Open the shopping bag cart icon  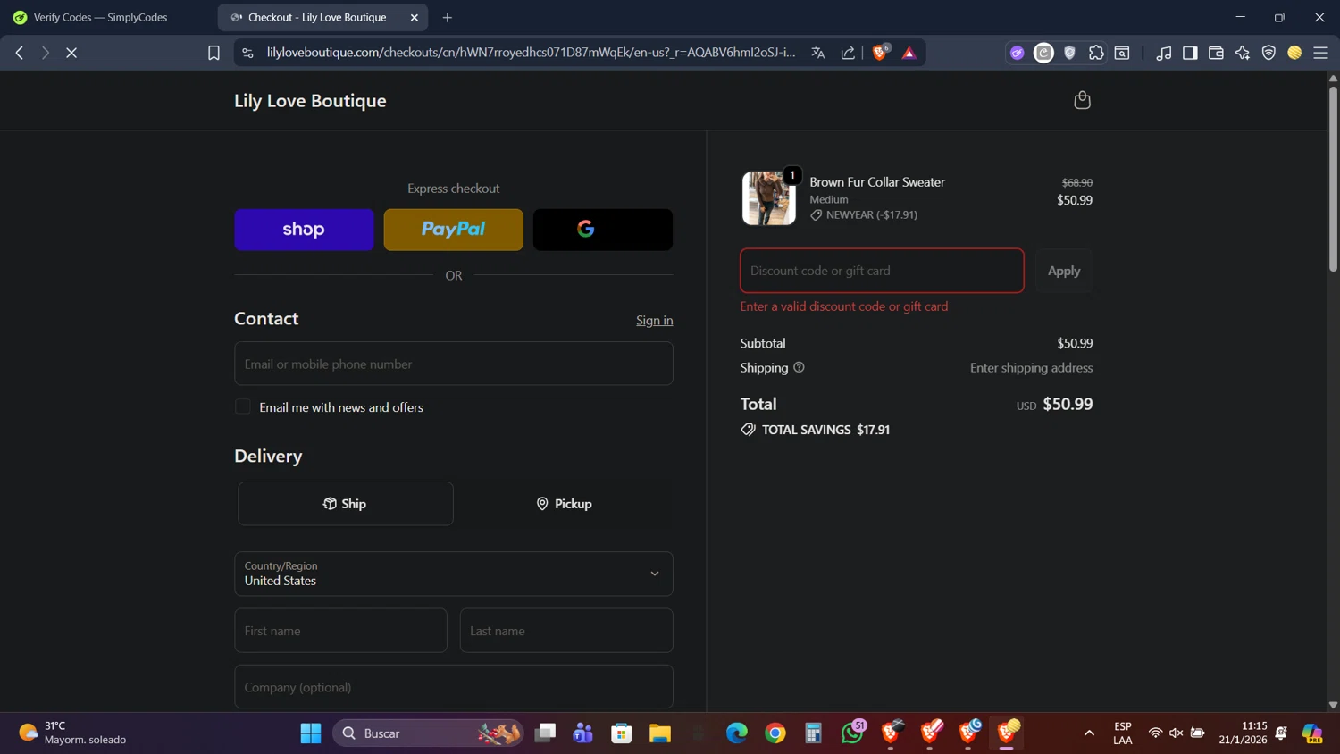click(x=1082, y=100)
